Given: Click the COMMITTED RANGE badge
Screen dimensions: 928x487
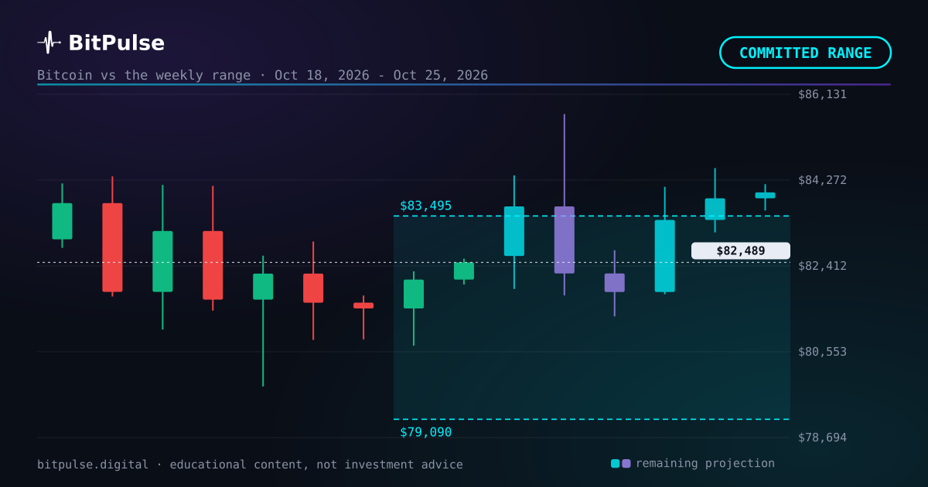Looking at the screenshot, I should pyautogui.click(x=805, y=53).
